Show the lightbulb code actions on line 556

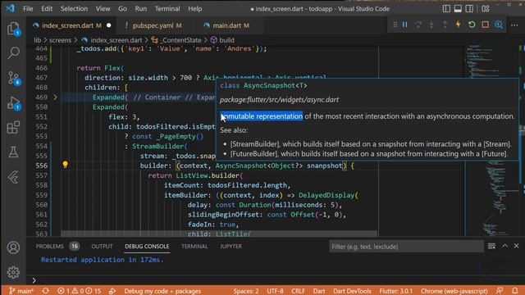[x=66, y=165]
